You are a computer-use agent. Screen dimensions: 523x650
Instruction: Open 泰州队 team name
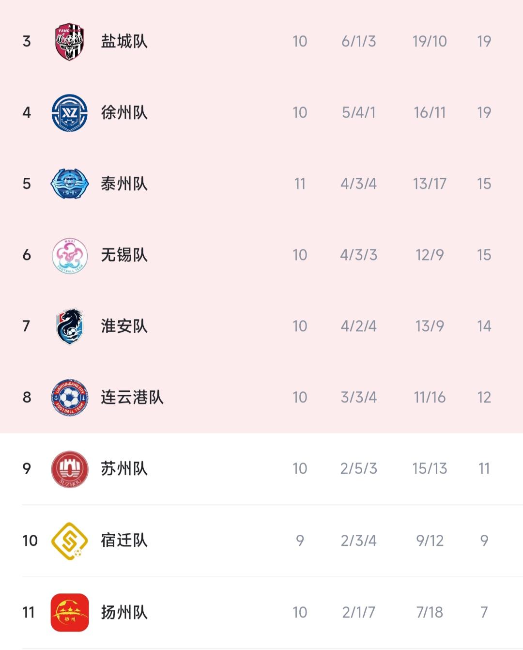[124, 184]
